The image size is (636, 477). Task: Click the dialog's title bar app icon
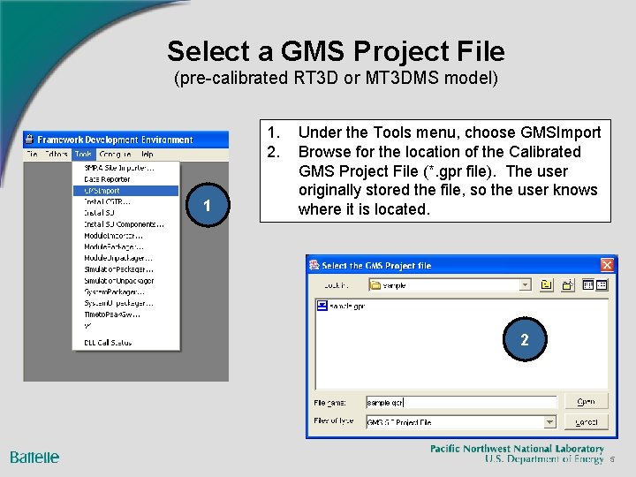(x=314, y=265)
